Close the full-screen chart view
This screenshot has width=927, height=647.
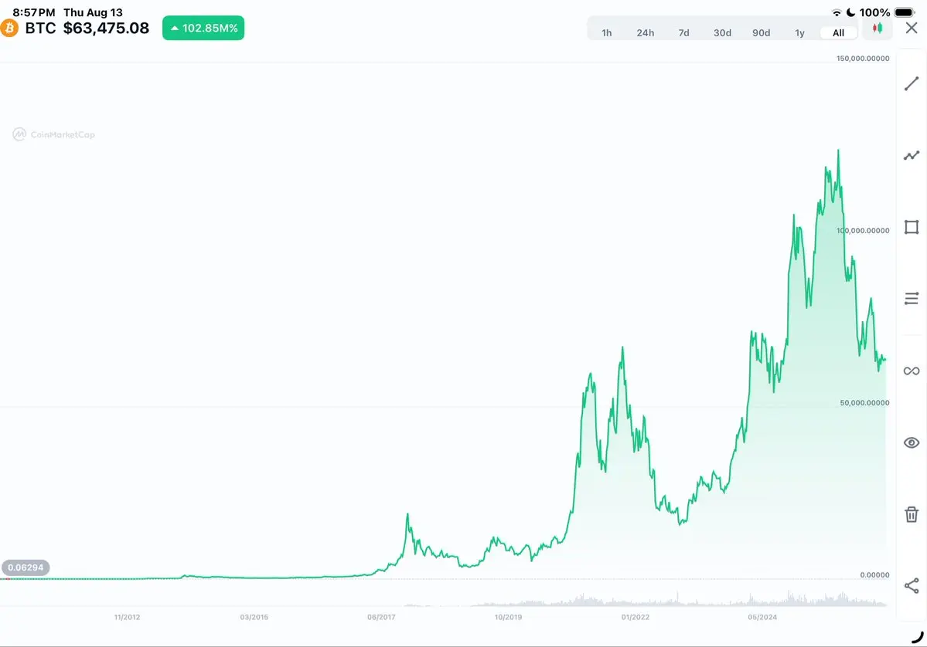pyautogui.click(x=912, y=28)
